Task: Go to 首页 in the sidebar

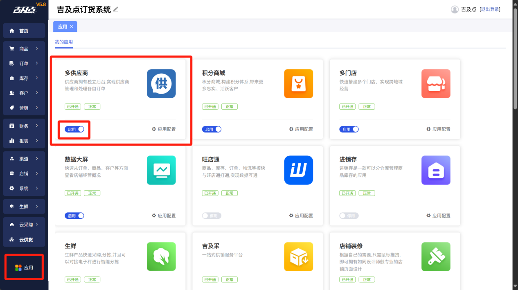Action: pyautogui.click(x=24, y=31)
